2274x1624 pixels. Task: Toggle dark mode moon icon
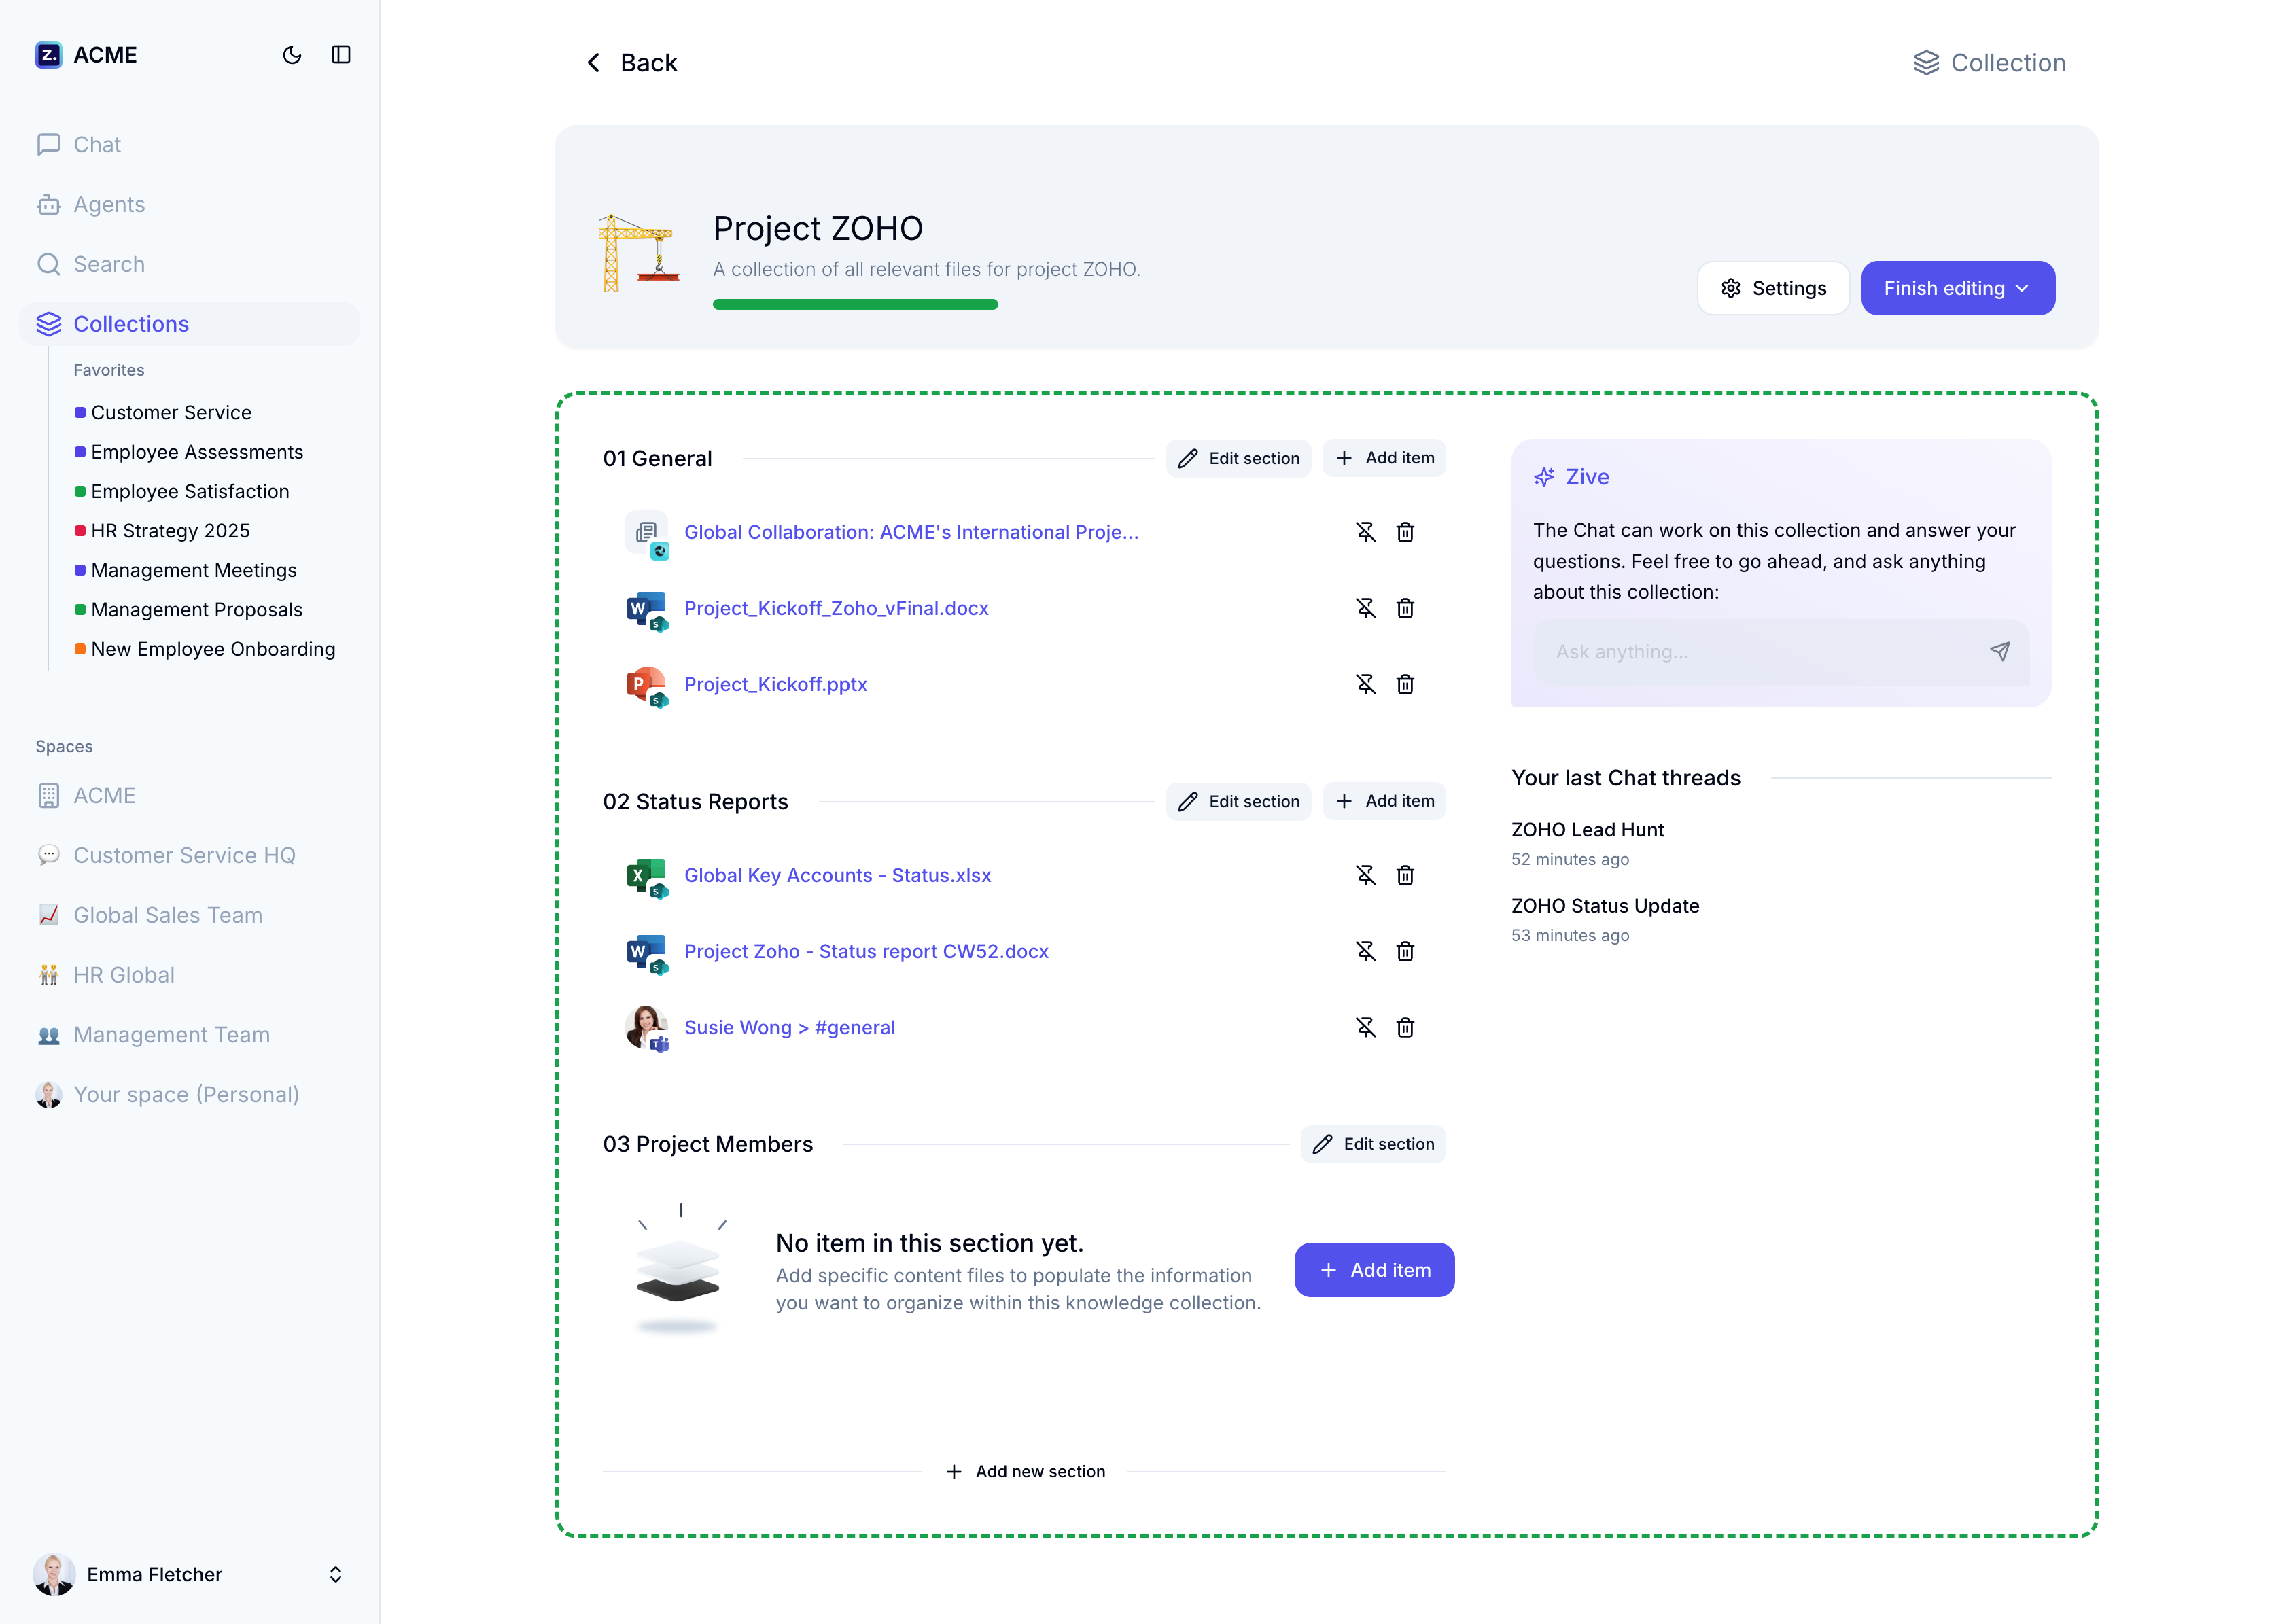point(292,55)
